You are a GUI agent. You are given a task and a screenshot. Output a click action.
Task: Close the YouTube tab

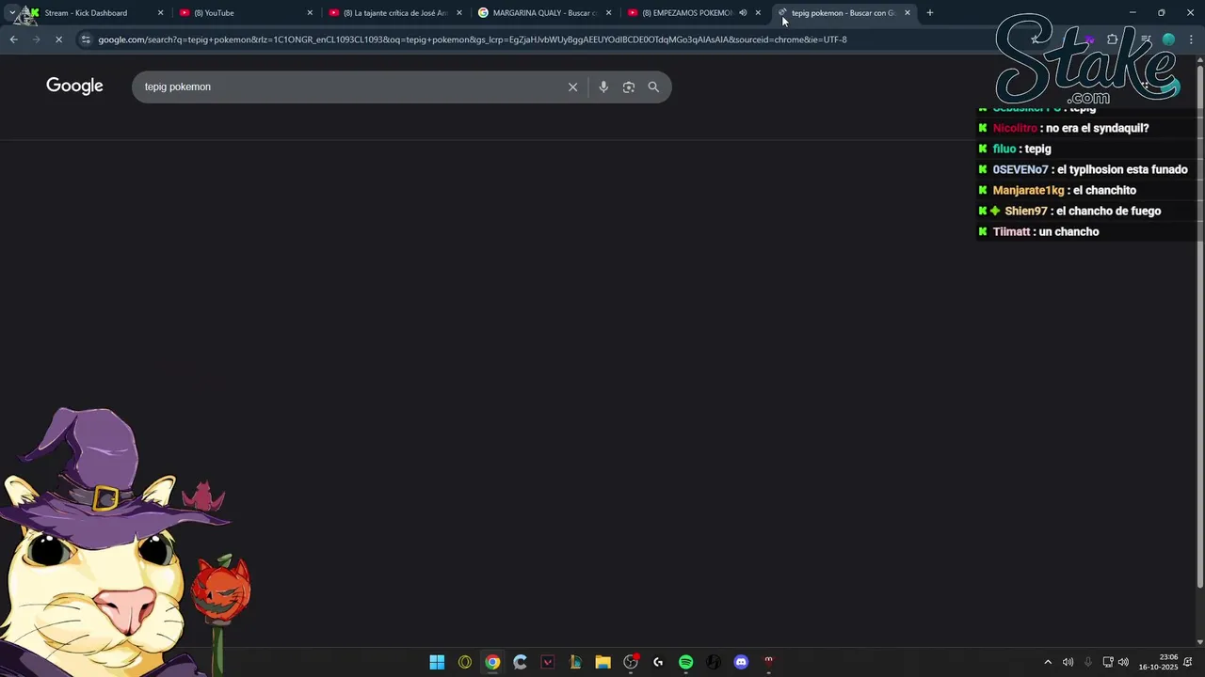pos(310,13)
